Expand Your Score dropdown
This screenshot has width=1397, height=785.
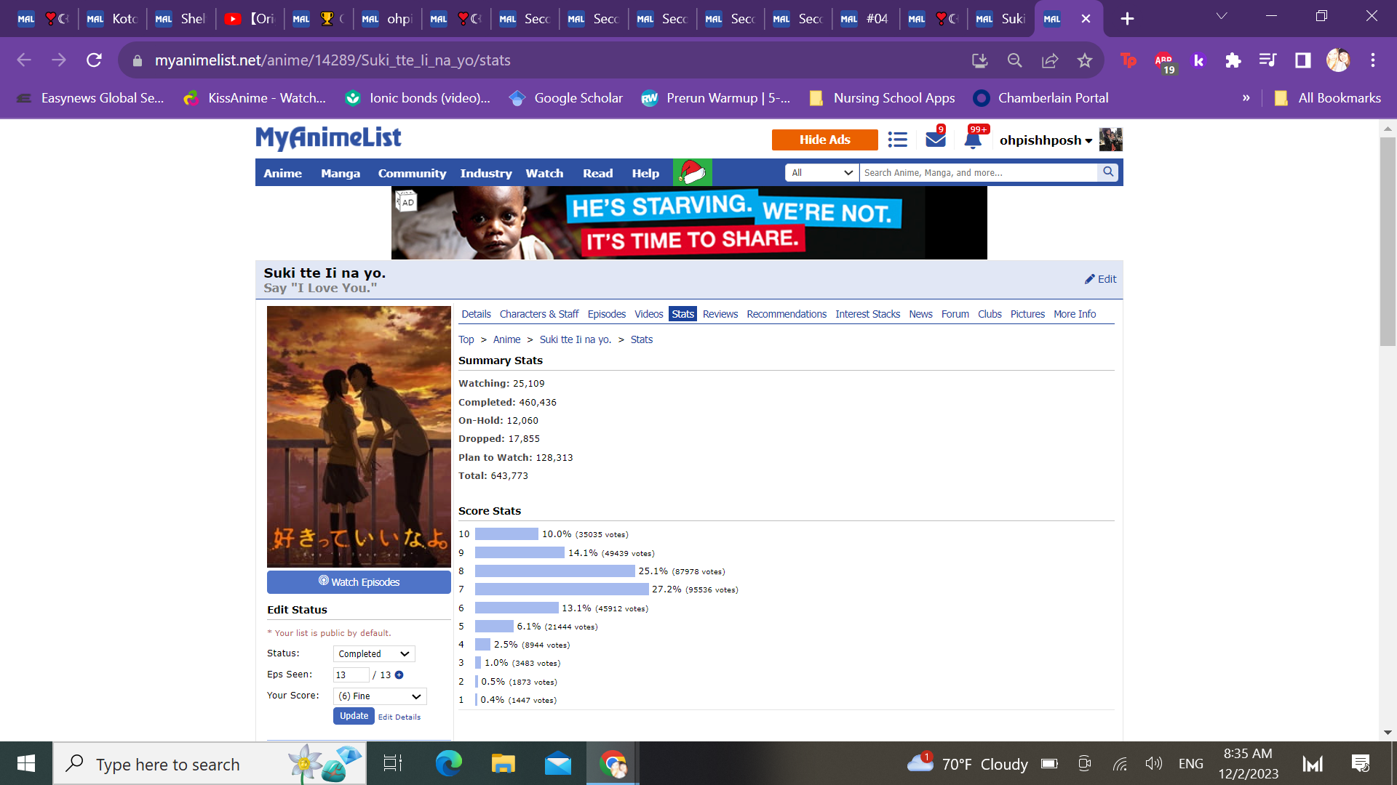[x=380, y=696]
